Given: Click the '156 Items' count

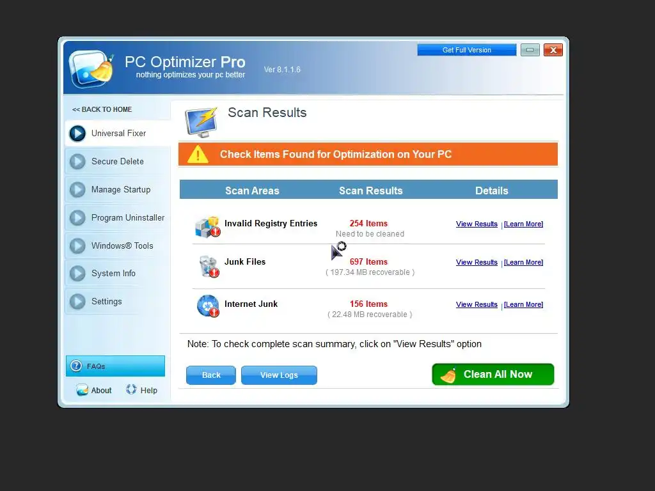Looking at the screenshot, I should coord(368,304).
